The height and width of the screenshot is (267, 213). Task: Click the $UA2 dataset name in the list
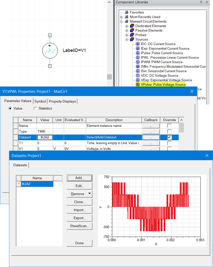37,184
